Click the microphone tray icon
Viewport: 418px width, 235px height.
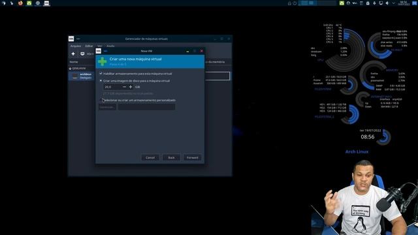pyautogui.click(x=374, y=3)
